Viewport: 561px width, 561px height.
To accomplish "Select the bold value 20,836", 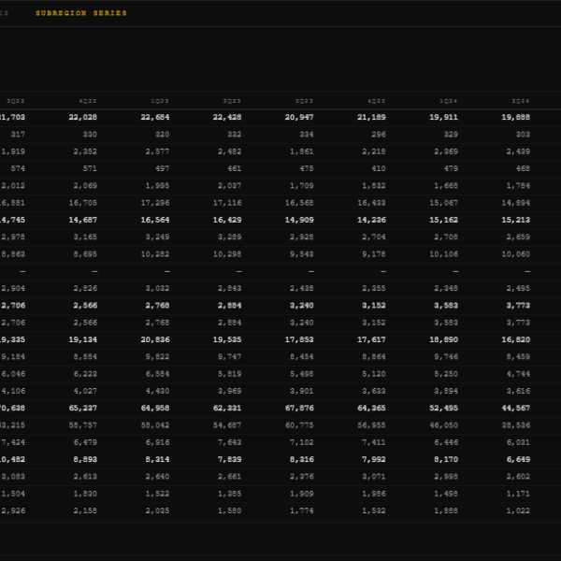I will 155,340.
